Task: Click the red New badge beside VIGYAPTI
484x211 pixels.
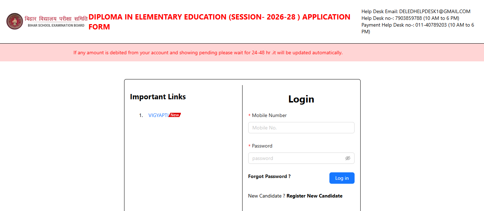Action: (x=174, y=115)
